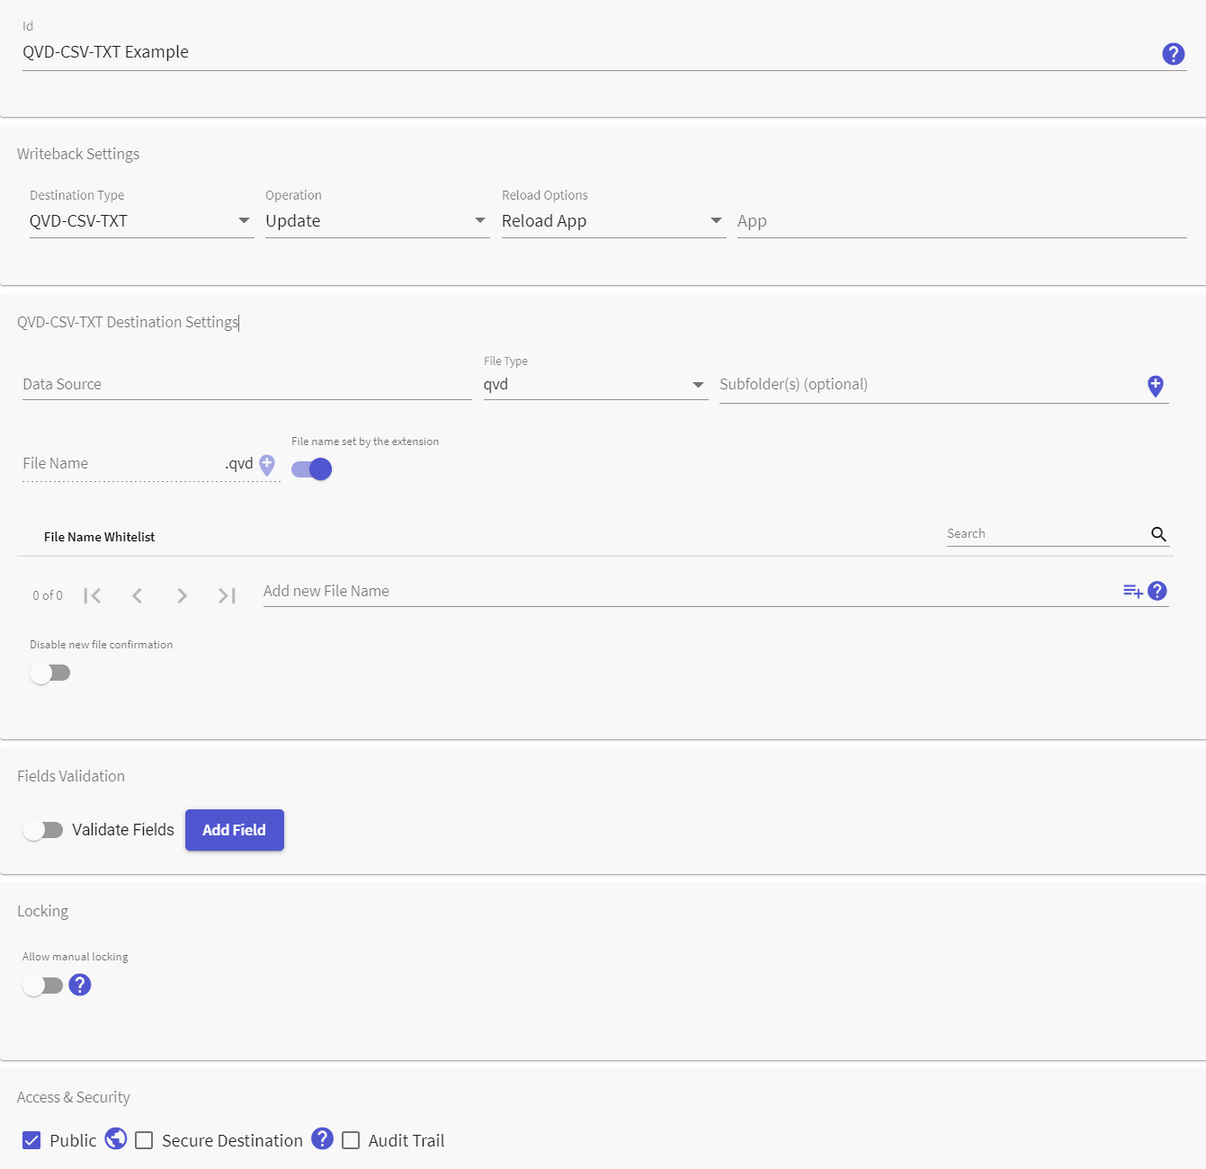This screenshot has width=1206, height=1169.
Task: Expand the Operation dropdown showing Update
Action: point(377,221)
